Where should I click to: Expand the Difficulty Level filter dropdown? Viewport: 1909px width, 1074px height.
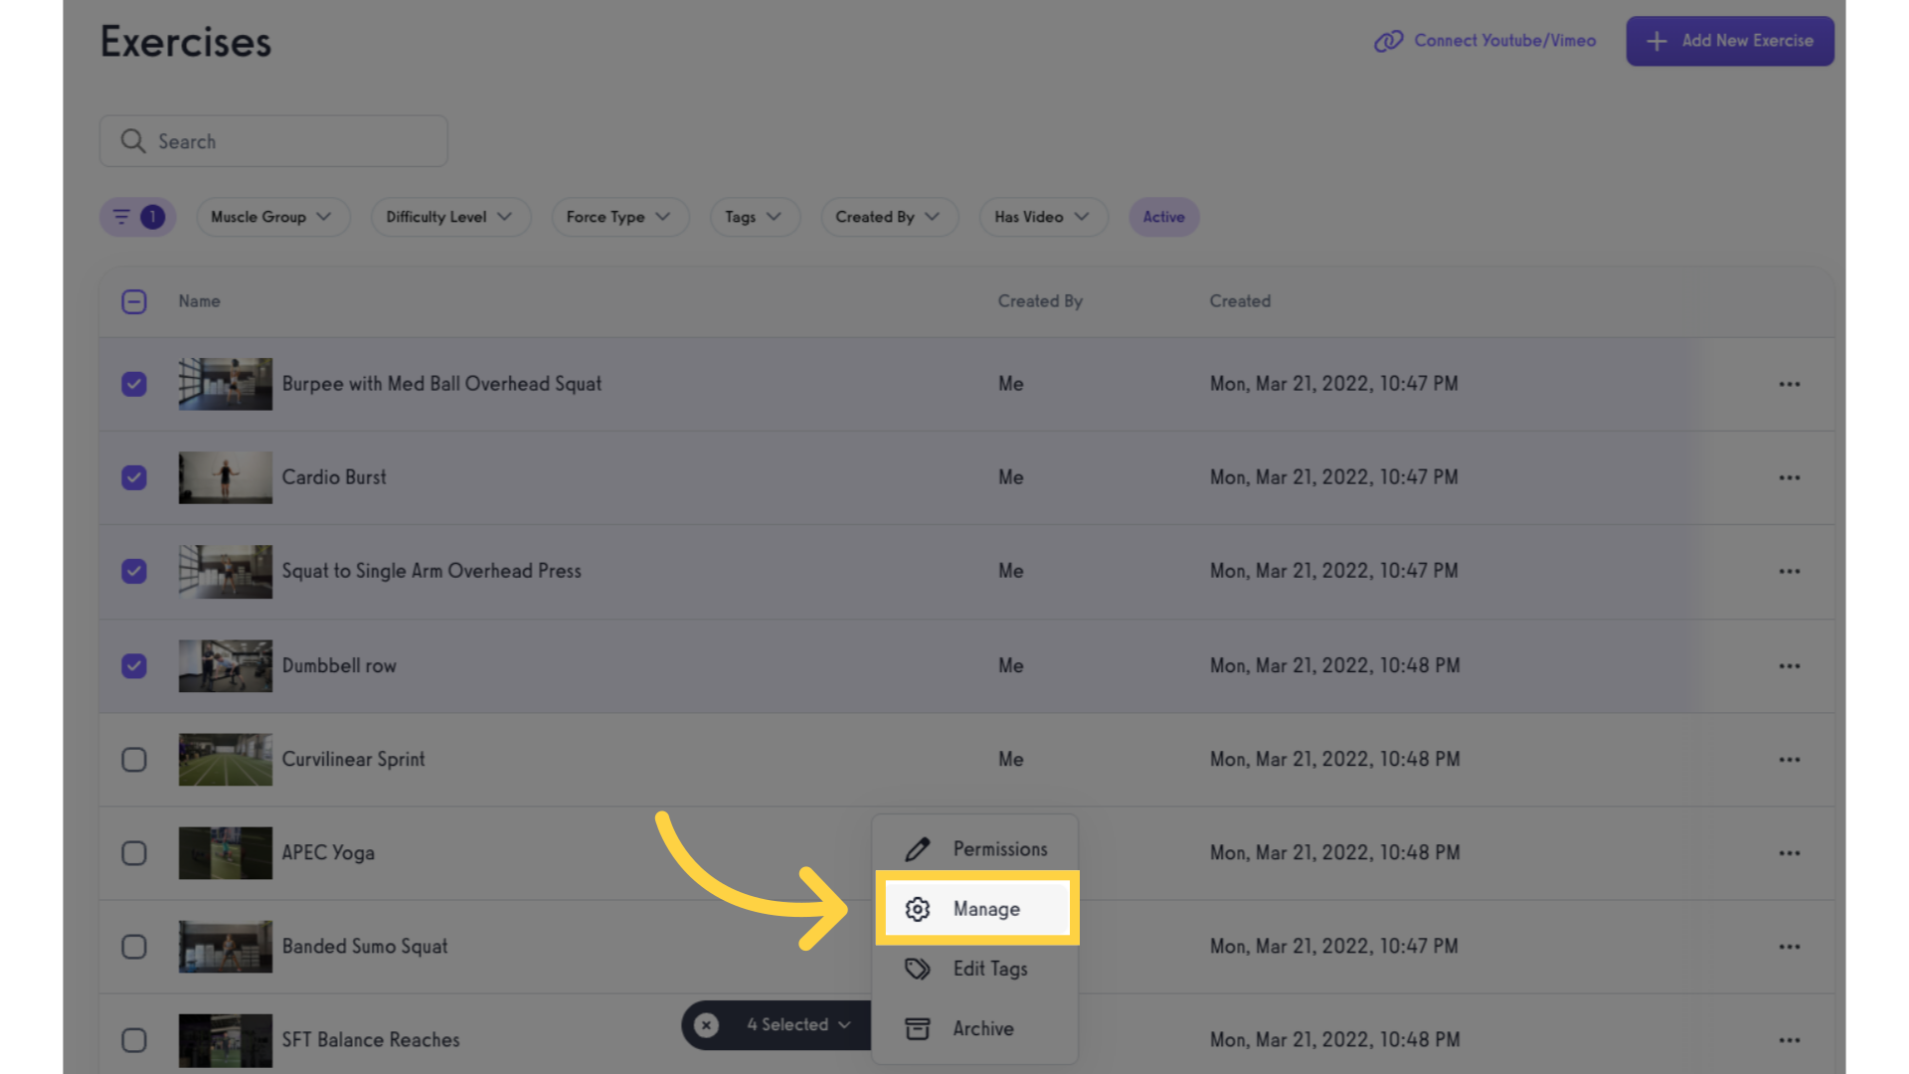(x=449, y=217)
